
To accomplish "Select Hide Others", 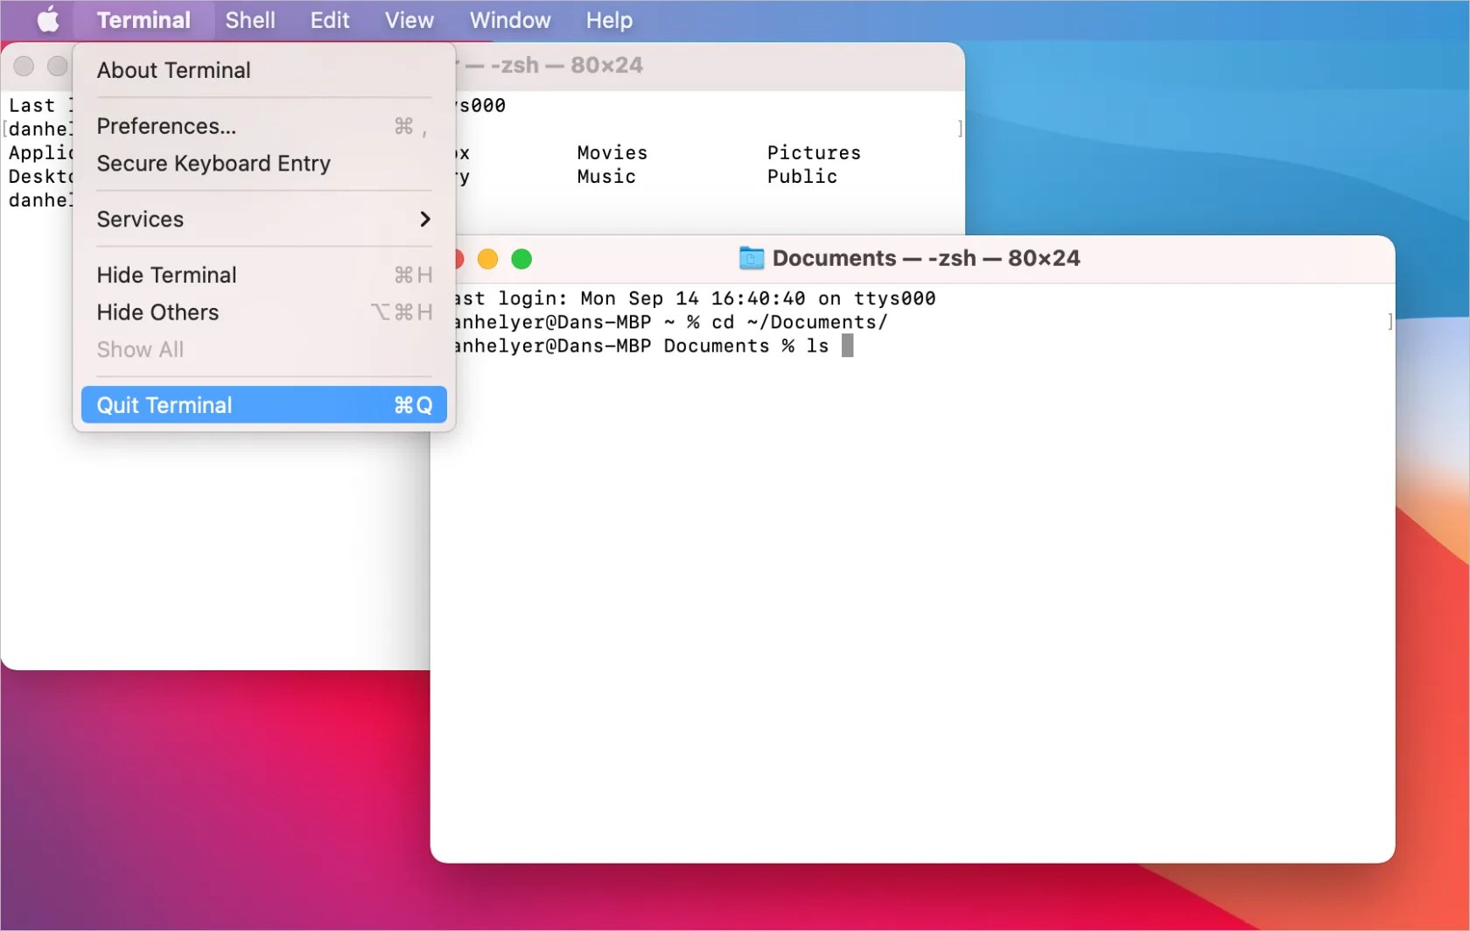I will 157,312.
